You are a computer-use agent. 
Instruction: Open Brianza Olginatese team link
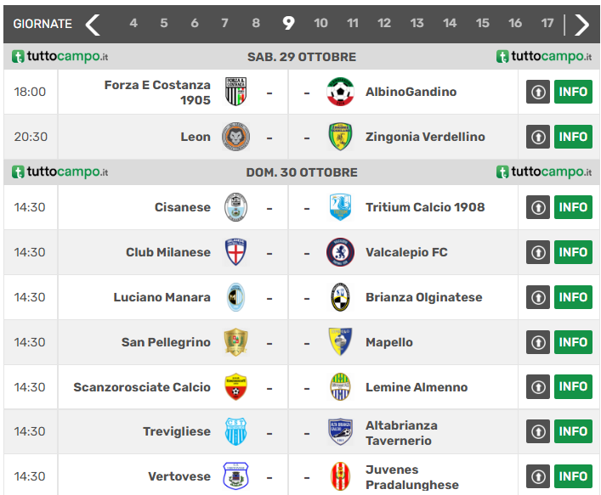[423, 297]
